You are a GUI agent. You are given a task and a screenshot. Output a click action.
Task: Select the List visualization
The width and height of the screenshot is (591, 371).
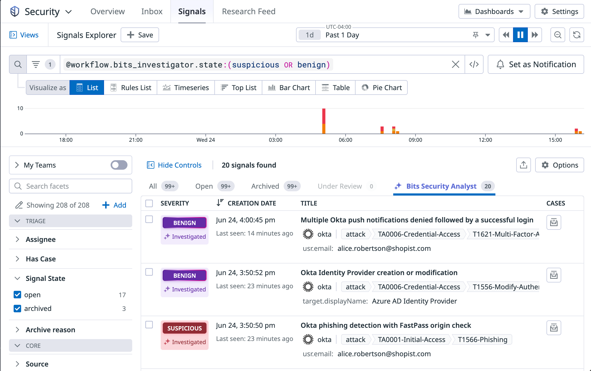pos(87,88)
